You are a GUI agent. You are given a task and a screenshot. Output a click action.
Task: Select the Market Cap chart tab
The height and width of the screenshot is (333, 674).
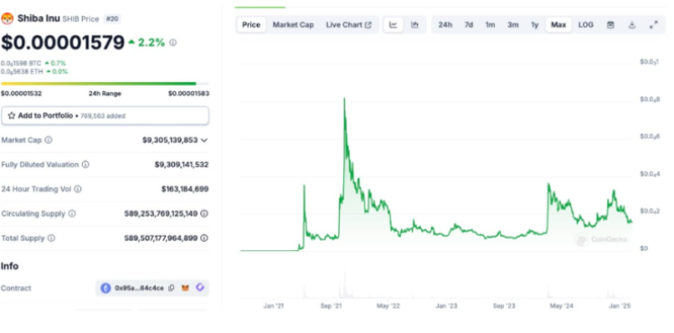[x=293, y=25]
